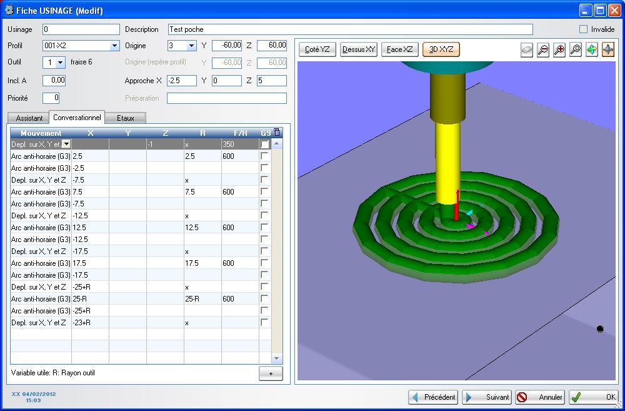Screen dimensions: 625x411
Task: Switch view to Face XZ
Action: (400, 49)
